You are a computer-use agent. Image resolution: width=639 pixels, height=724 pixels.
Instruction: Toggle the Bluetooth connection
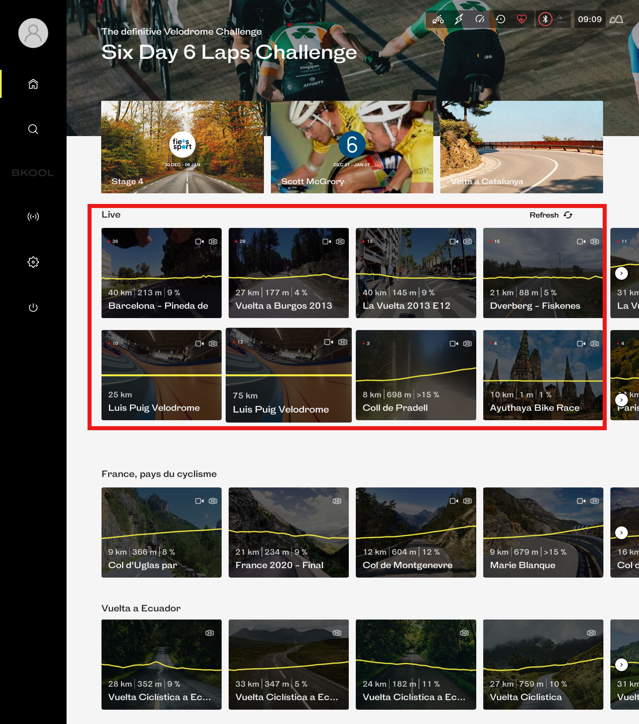coord(545,19)
